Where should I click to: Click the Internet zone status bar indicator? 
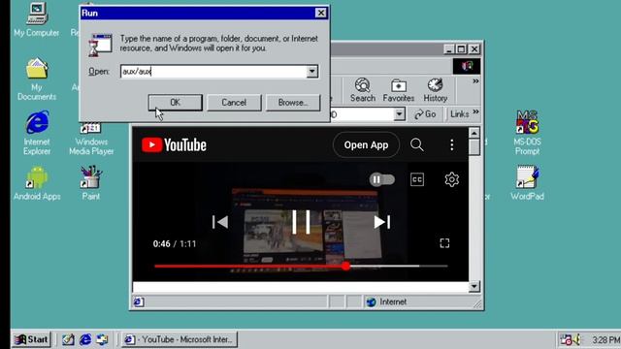(x=386, y=301)
